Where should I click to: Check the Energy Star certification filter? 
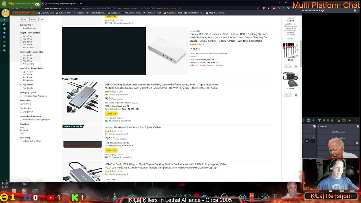coord(21,112)
